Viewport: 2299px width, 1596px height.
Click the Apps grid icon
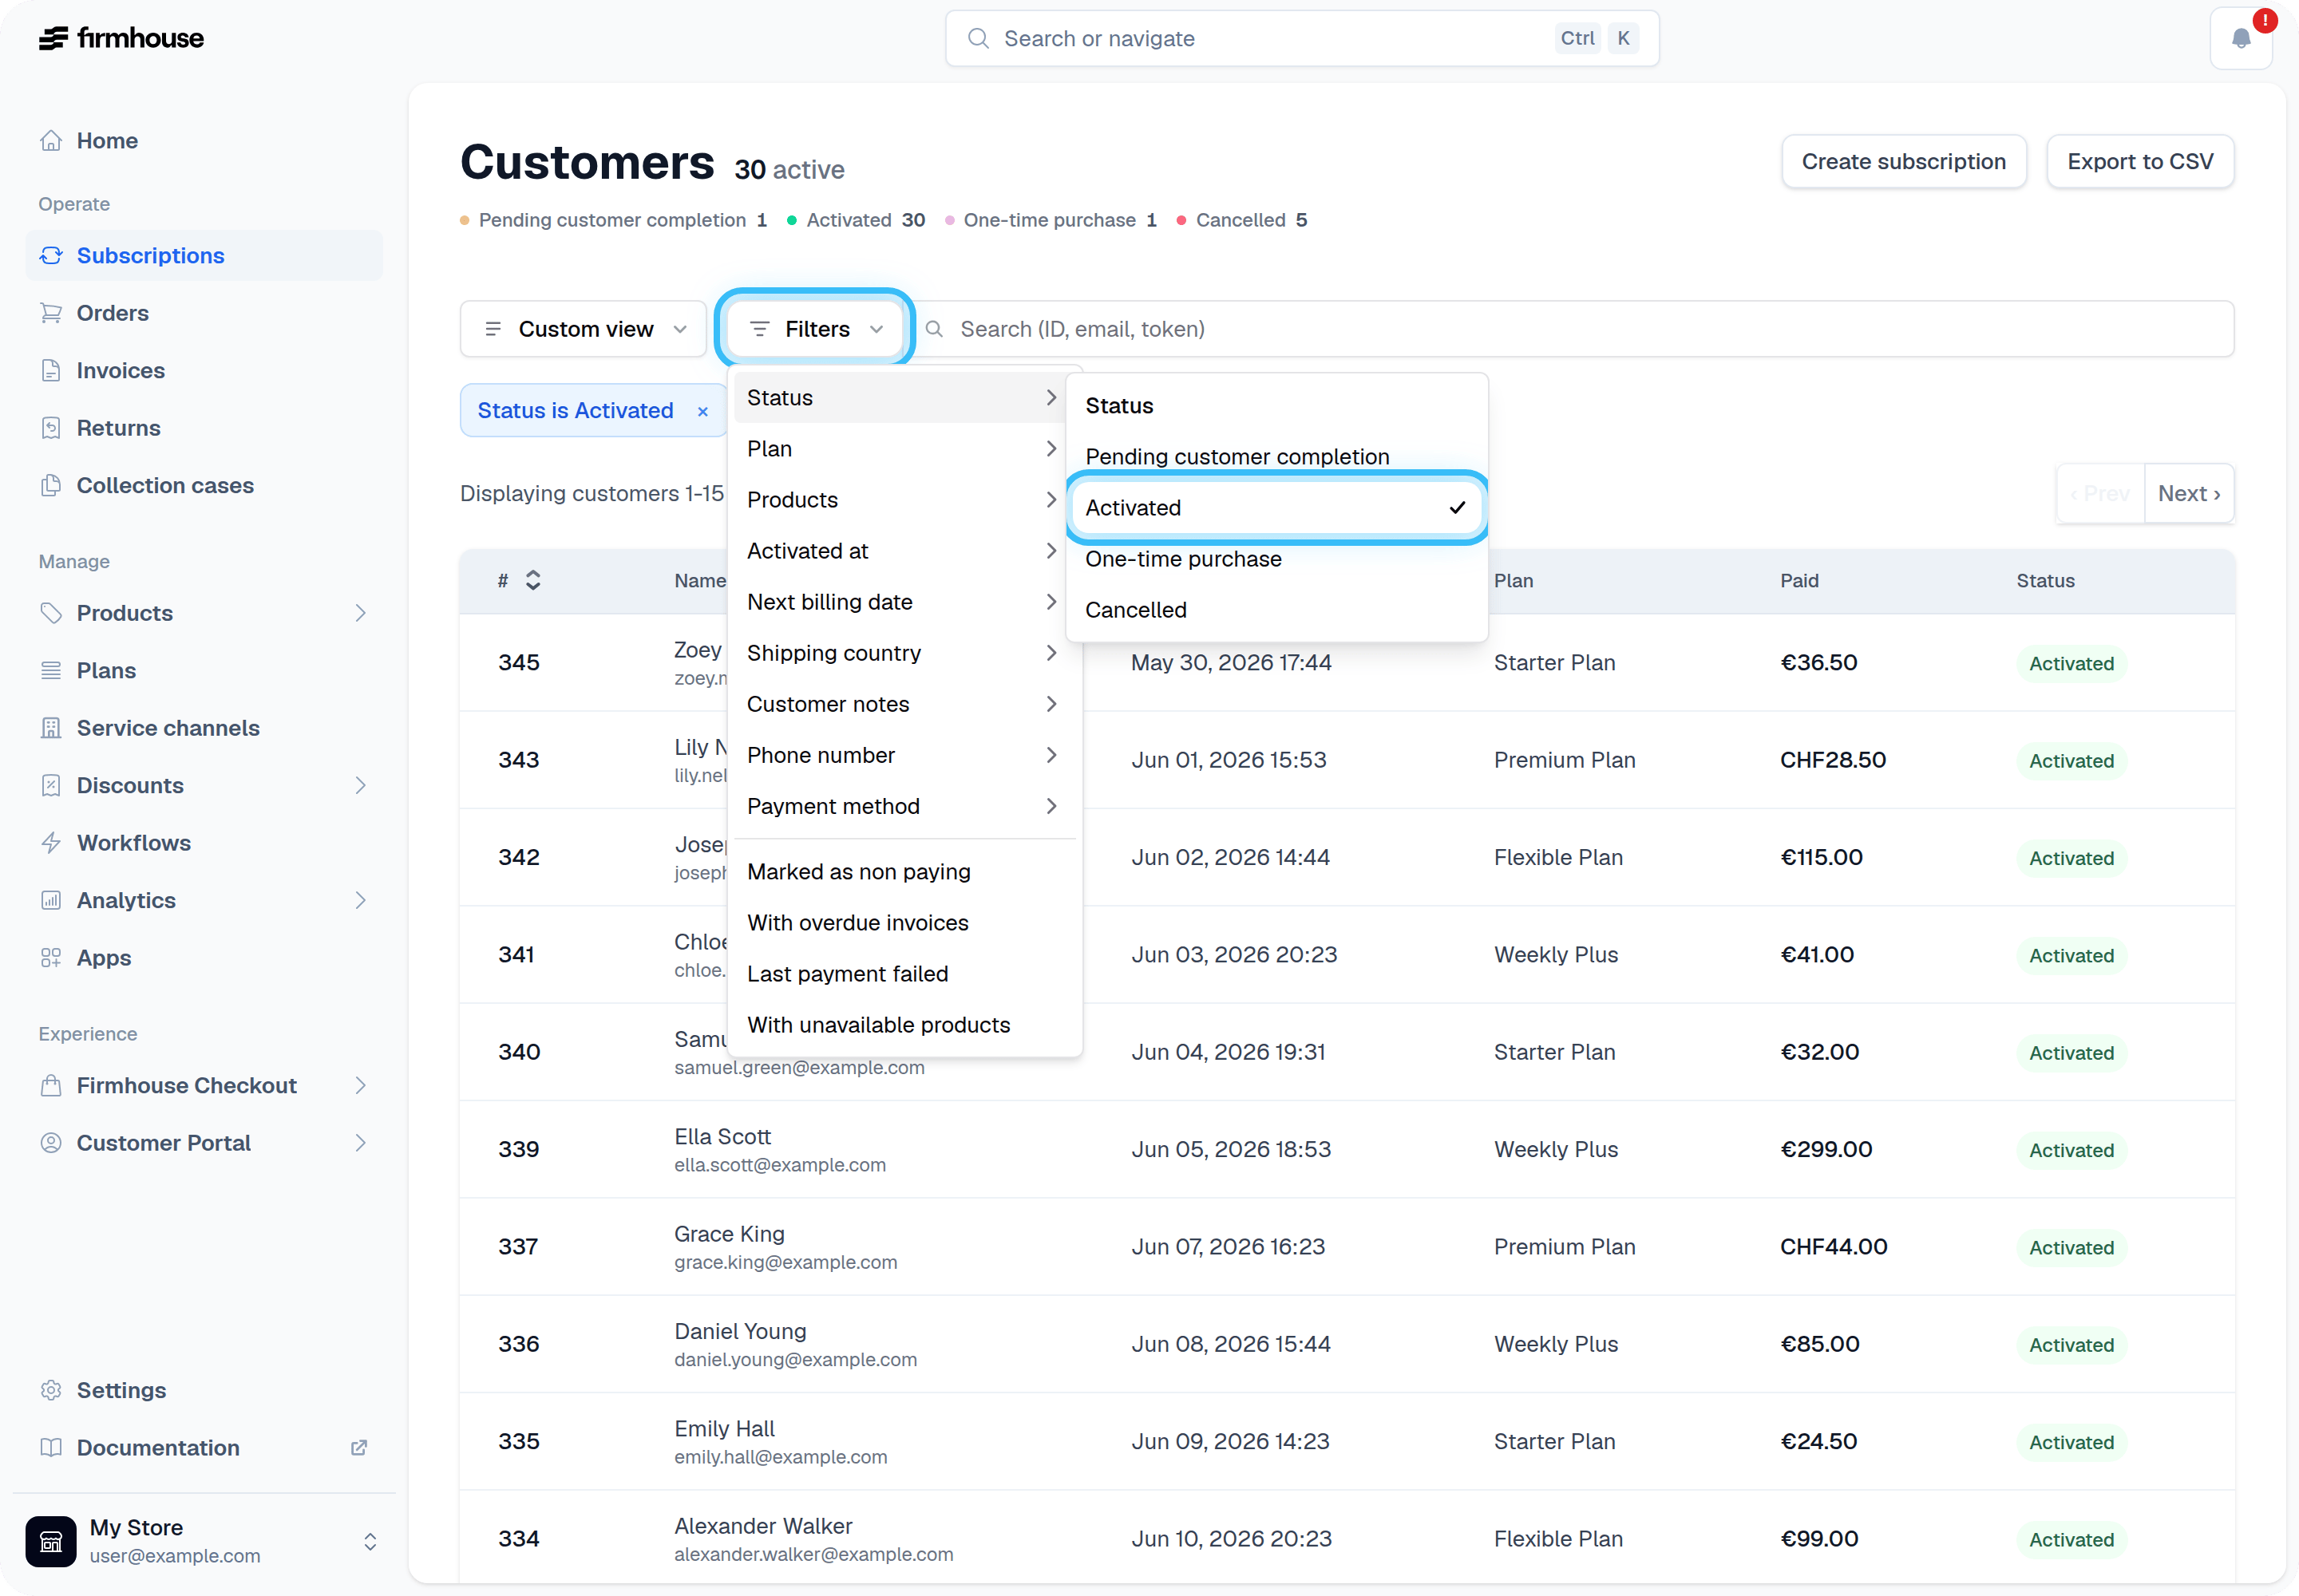coord(51,958)
